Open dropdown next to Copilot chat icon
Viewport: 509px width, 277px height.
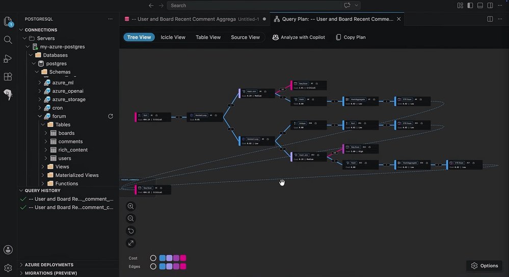pyautogui.click(x=356, y=6)
